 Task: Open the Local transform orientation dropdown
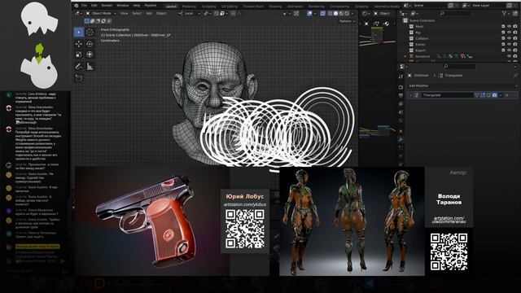[189, 14]
